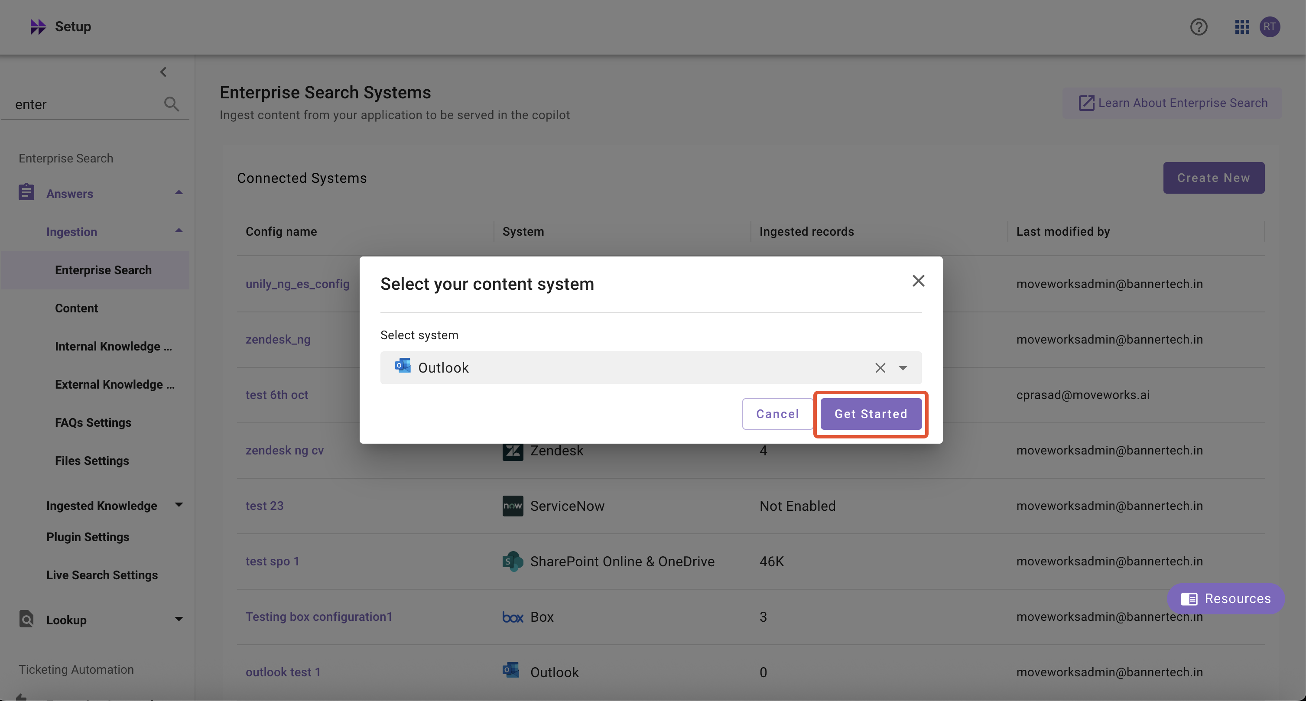1306x701 pixels.
Task: Click the help question mark icon
Action: 1199,27
